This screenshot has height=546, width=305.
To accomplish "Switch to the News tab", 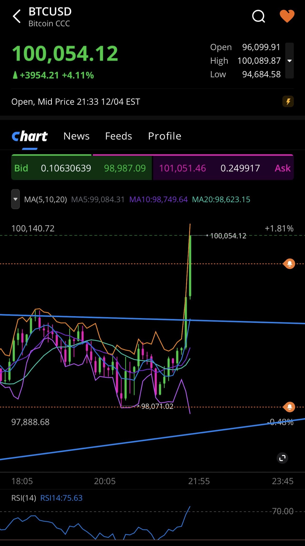I will [76, 136].
